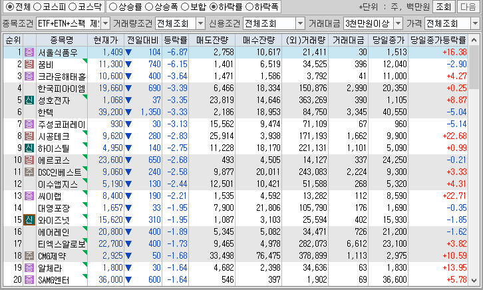This screenshot has height=290, width=483.
Task: Click the 증 badge beside 크라운해태홀
Action: coord(29,76)
